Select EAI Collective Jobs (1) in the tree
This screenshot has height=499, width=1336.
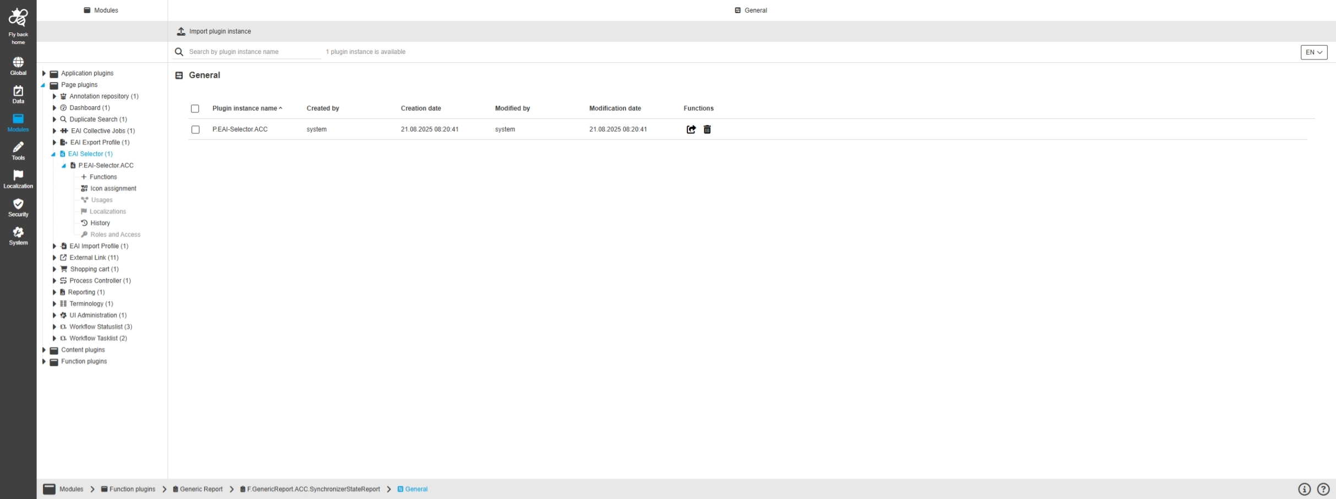tap(103, 131)
